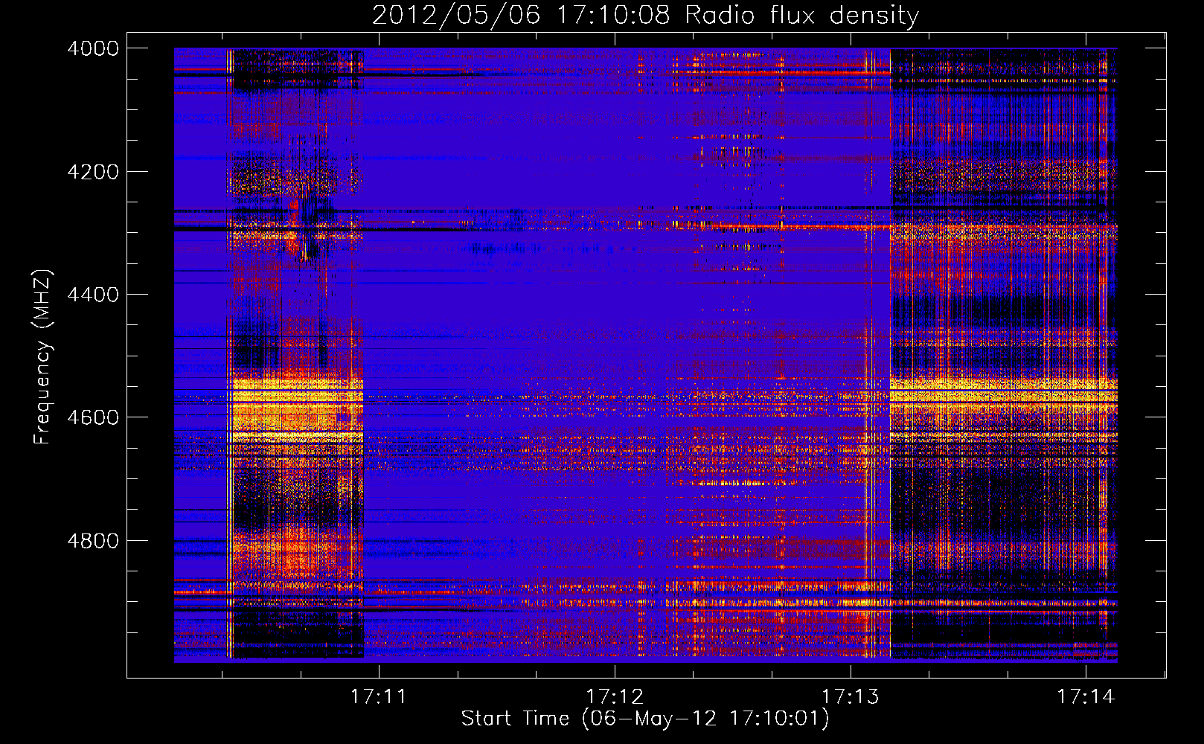Screen dimensions: 1204x744
Task: Click the 17:11 time axis label
Action: [x=379, y=696]
